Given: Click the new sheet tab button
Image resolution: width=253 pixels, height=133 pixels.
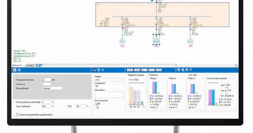Looking at the screenshot, I should point(39,65).
